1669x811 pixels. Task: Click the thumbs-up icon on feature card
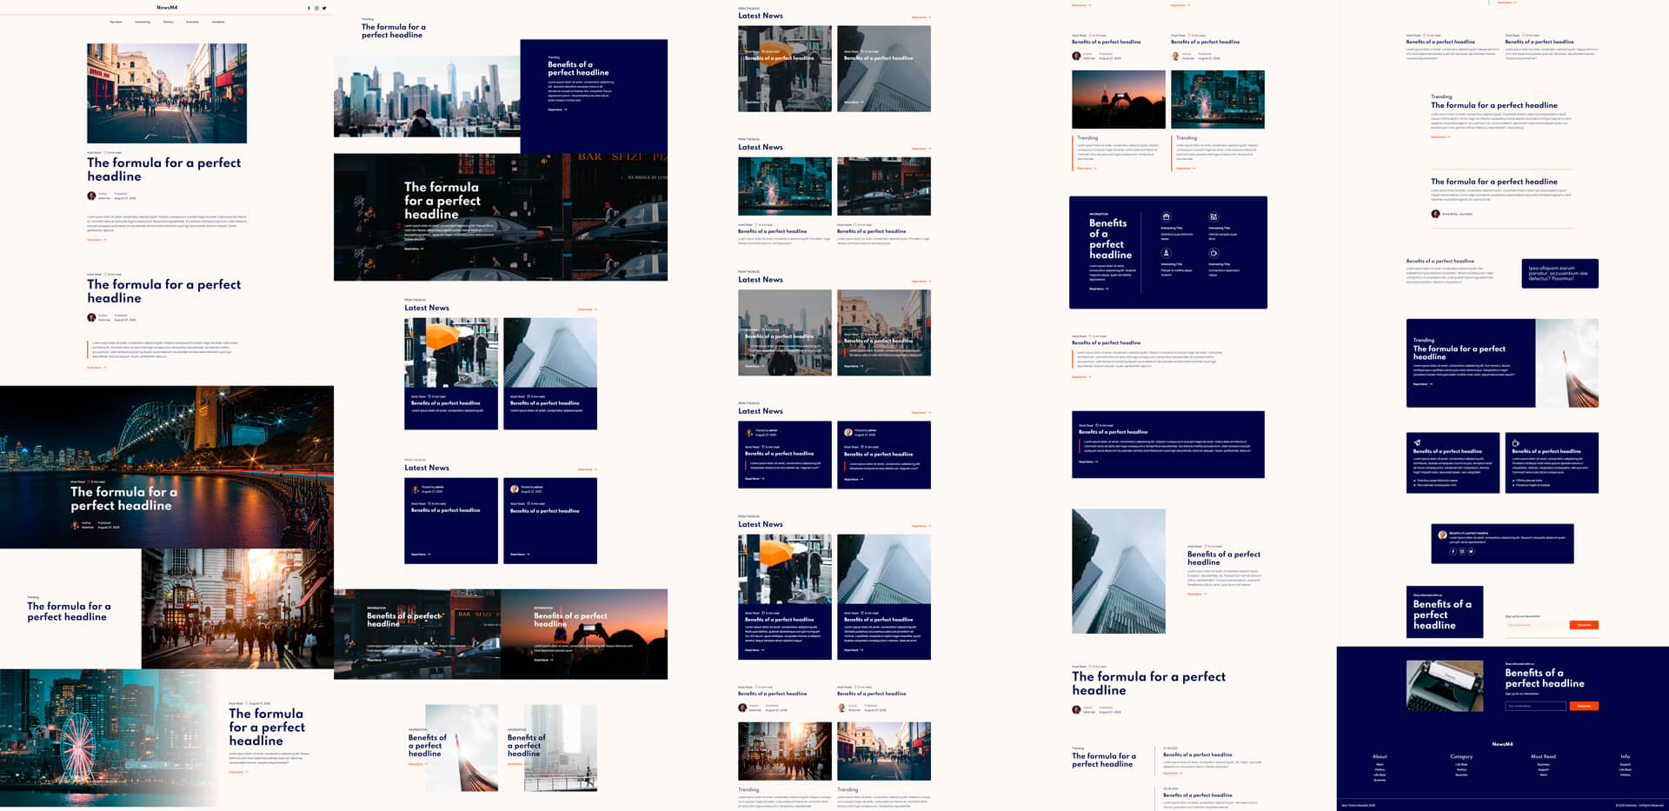[1515, 442]
